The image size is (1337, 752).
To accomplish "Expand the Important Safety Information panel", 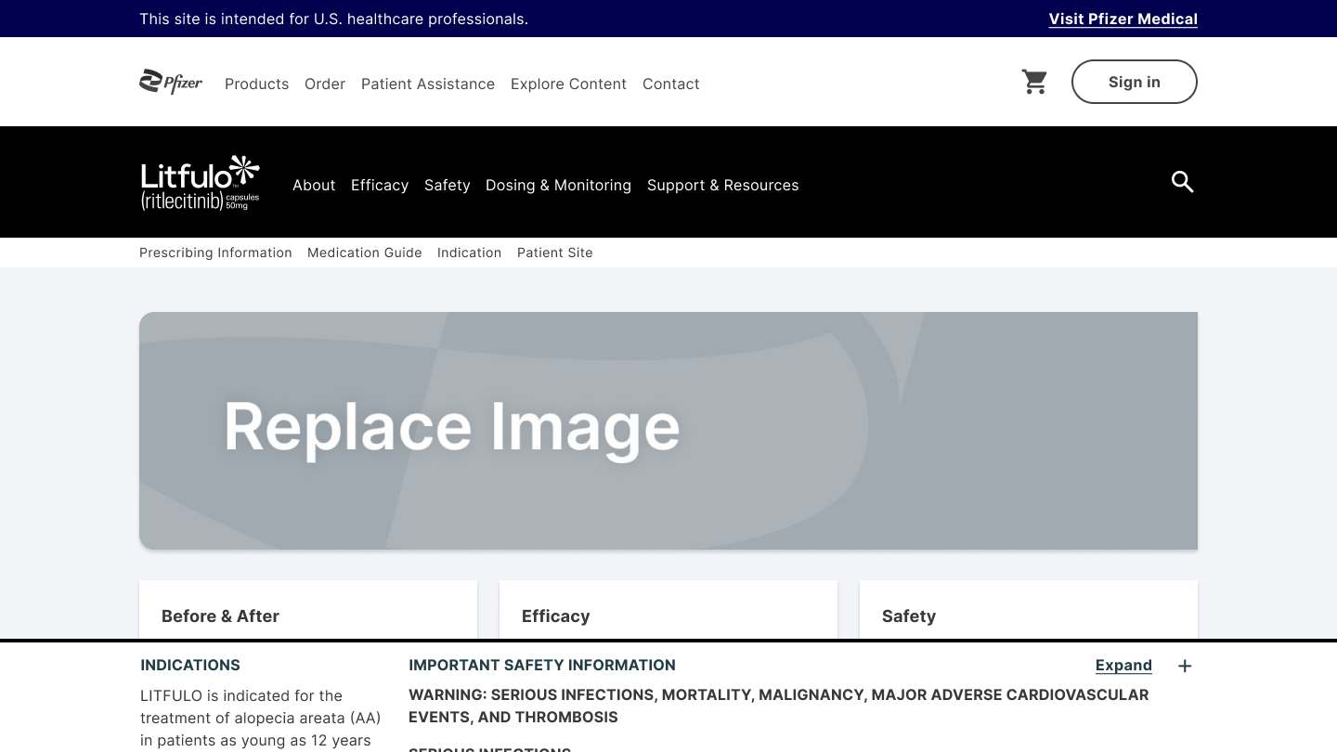I will coord(1123,665).
